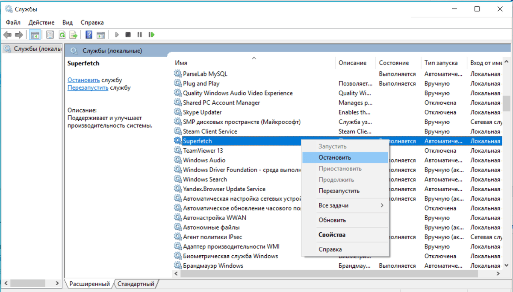This screenshot has height=292, width=513.
Task: Click the gear icon beside ParseLab MySQL
Action: coord(178,74)
